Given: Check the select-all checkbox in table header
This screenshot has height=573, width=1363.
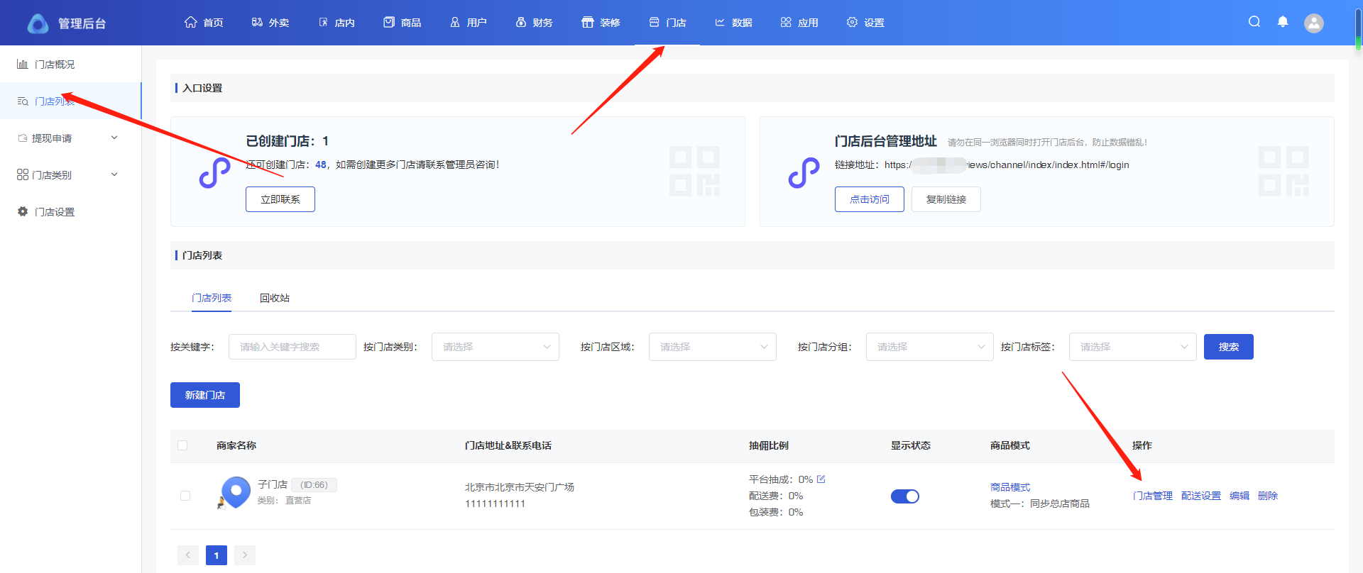Looking at the screenshot, I should coord(182,445).
